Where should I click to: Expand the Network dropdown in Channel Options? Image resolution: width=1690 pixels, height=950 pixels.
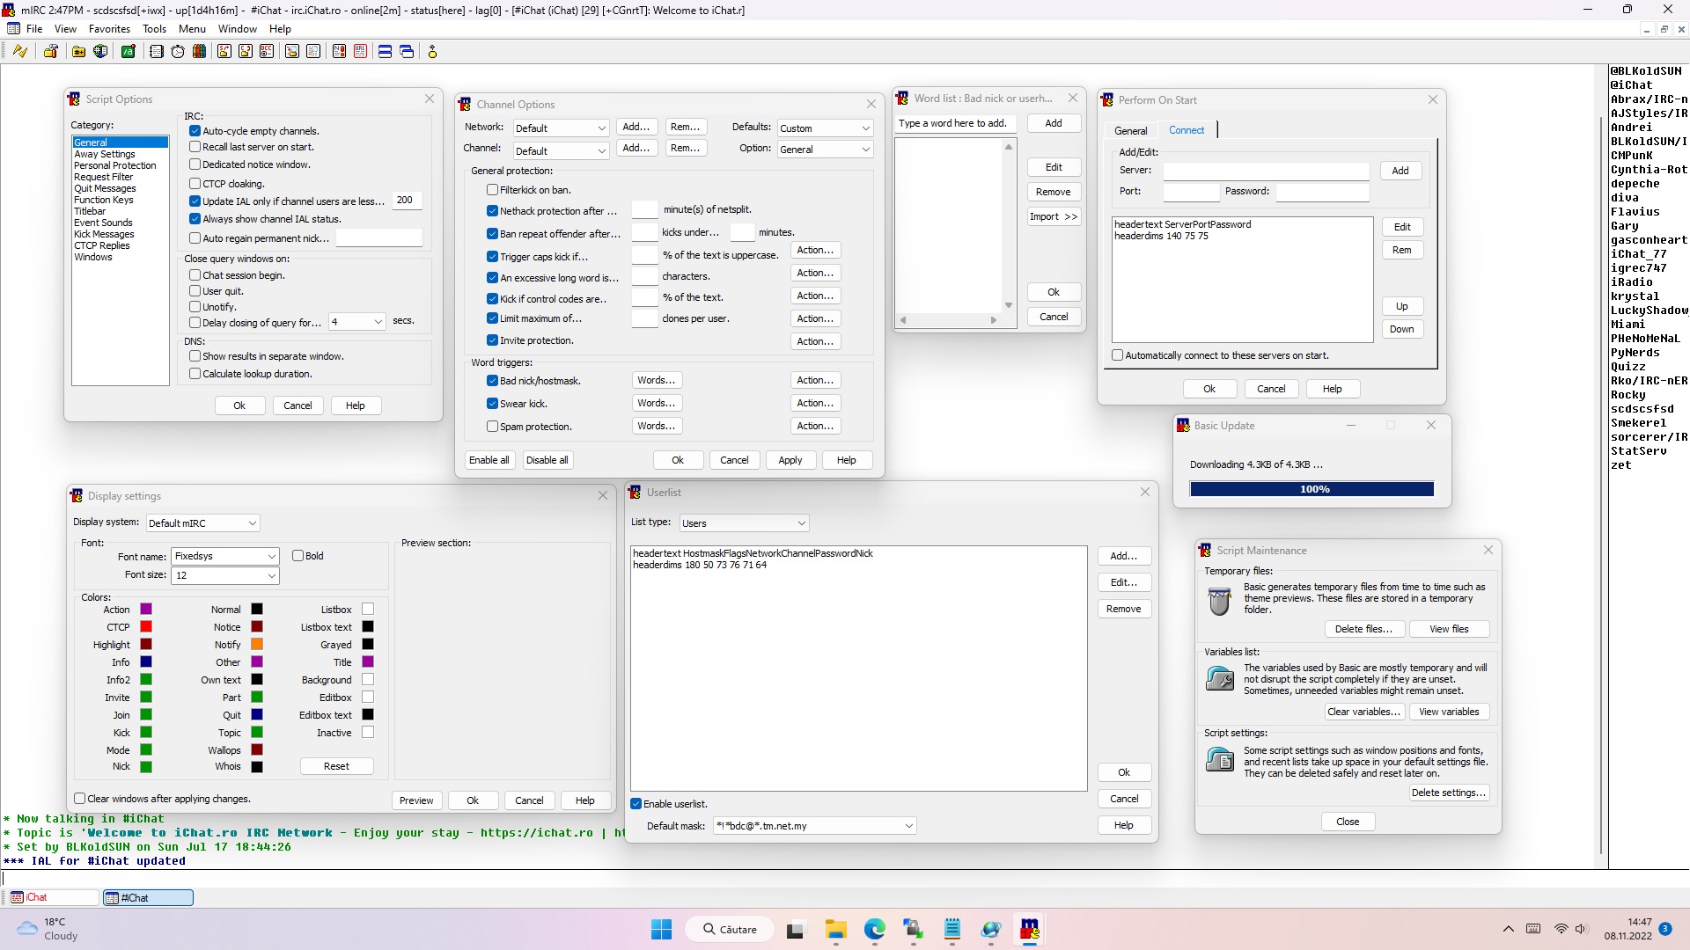click(561, 128)
